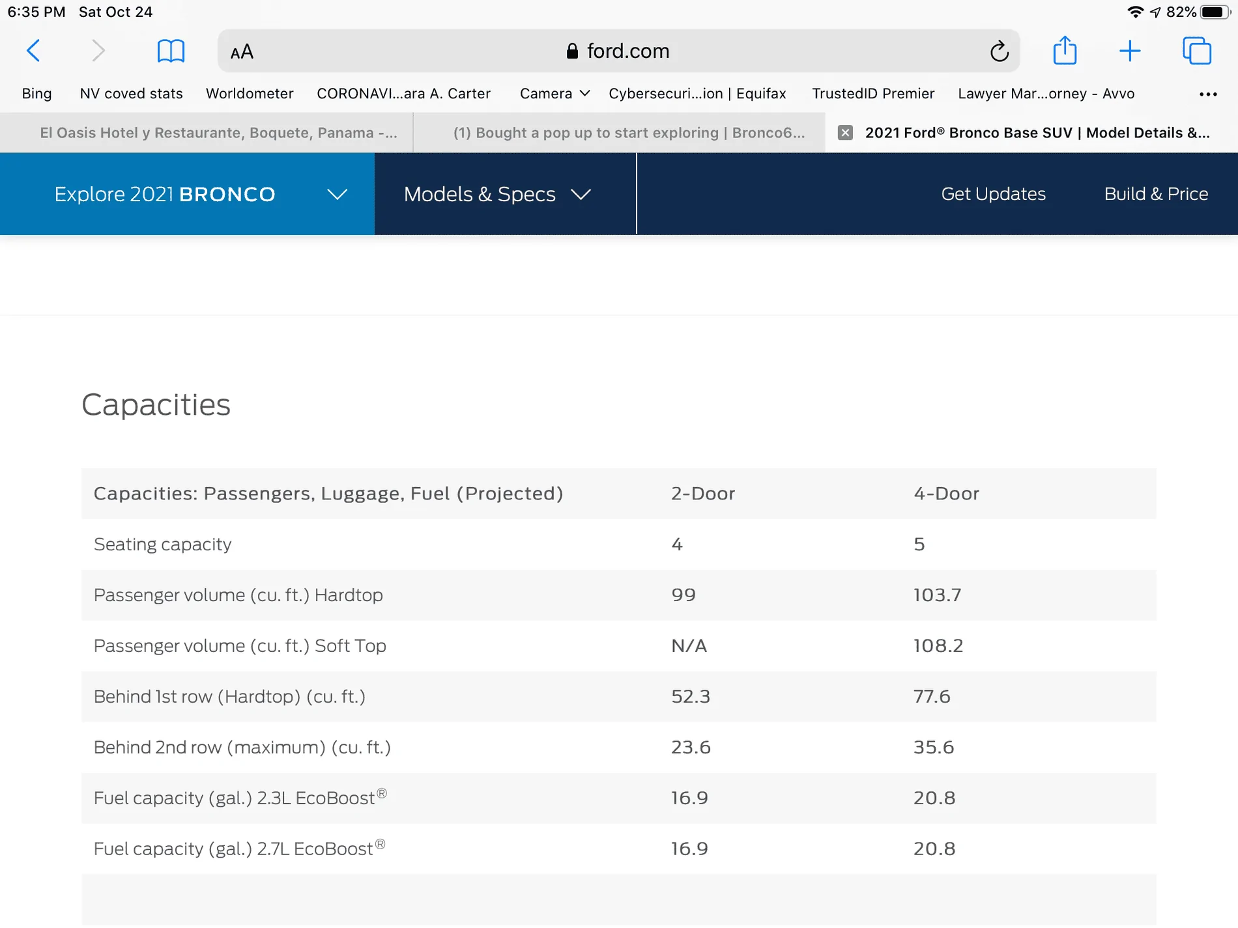Open the NV coved stats bookmark

coord(131,94)
